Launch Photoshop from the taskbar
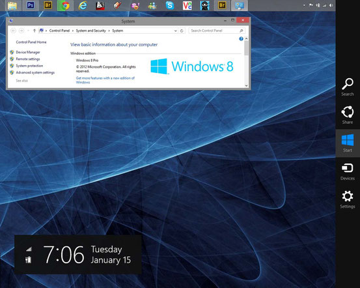Screen dimensions: 360x288 [31, 5]
